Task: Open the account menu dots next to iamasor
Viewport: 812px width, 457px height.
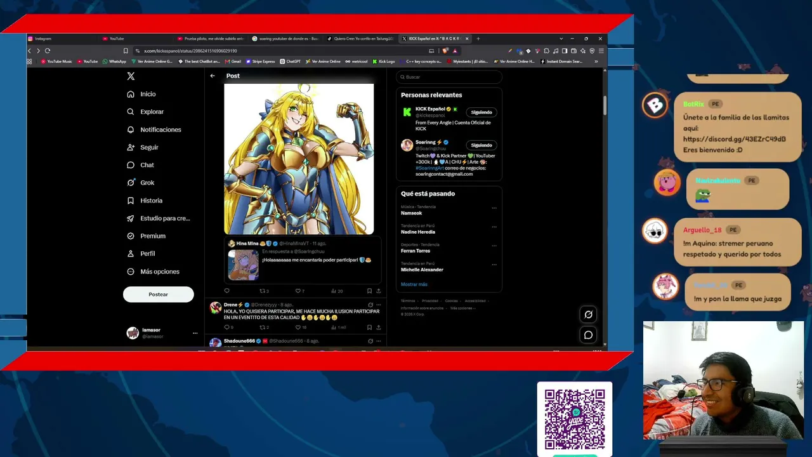Action: point(195,333)
